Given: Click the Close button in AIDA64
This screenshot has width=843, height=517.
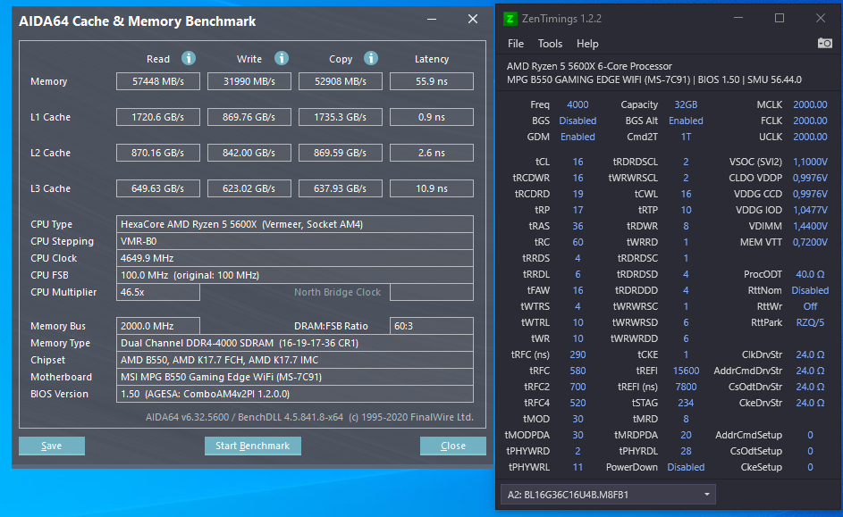Looking at the screenshot, I should [452, 446].
